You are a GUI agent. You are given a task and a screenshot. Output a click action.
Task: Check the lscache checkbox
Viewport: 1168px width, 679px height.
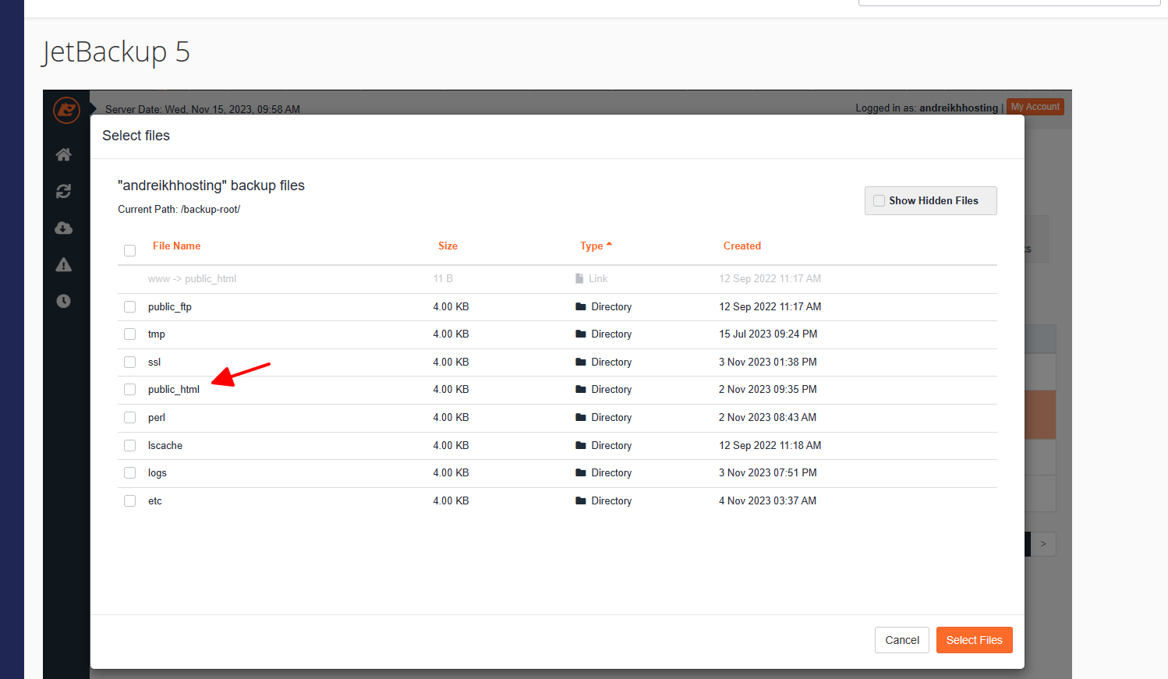[130, 445]
